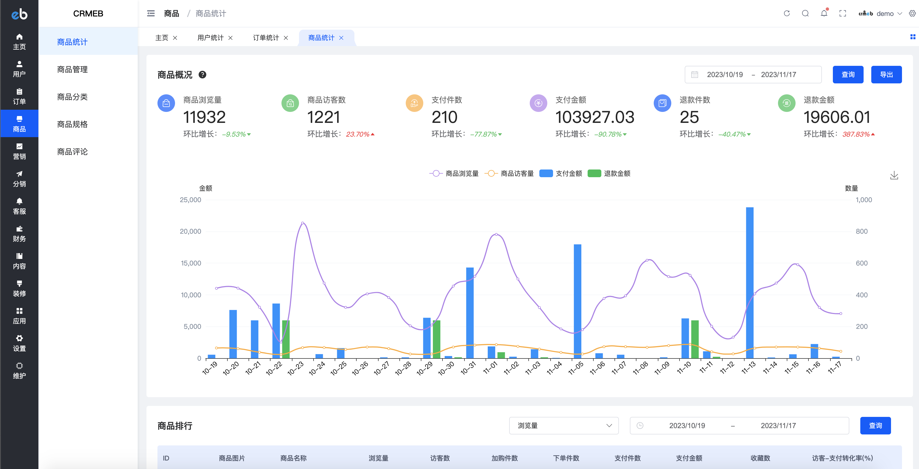Viewport: 919px width, 469px height.
Task: Open 商品管理 in the submenu
Action: (x=88, y=69)
